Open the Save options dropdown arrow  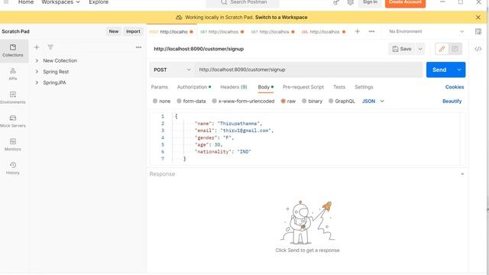tap(420, 49)
